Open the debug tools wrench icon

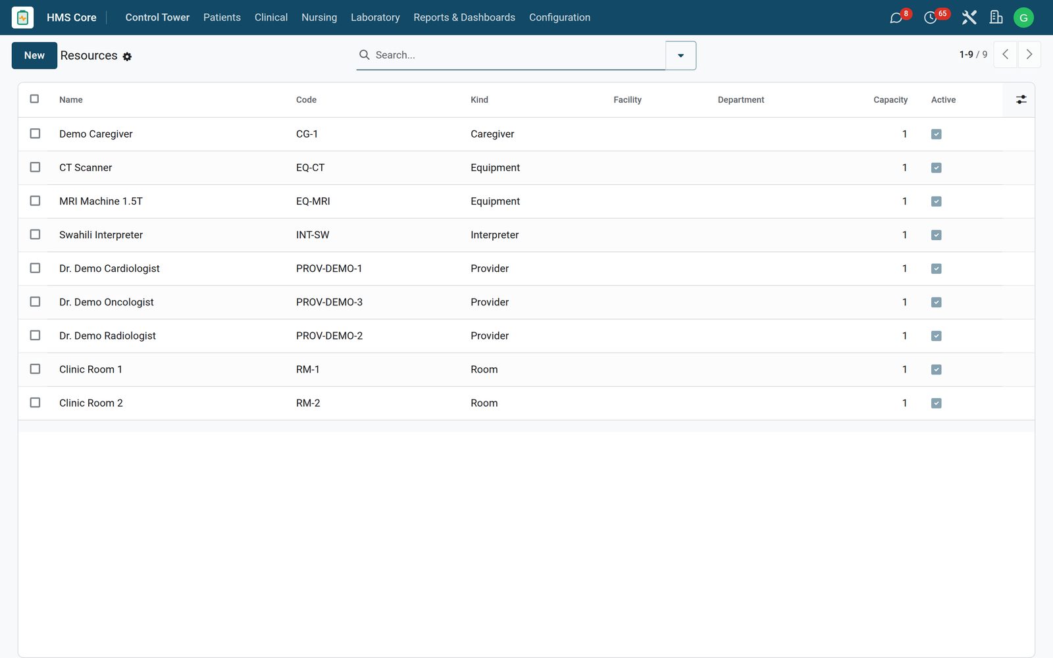(969, 18)
